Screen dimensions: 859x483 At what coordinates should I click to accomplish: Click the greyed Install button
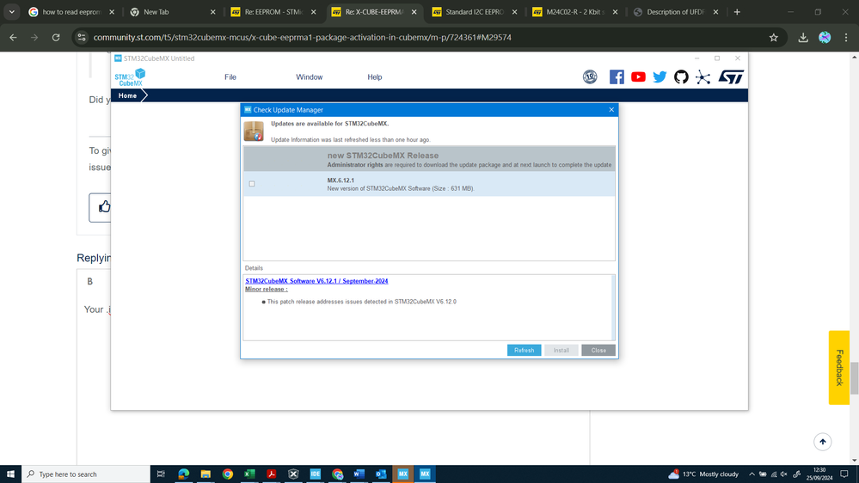pos(561,351)
